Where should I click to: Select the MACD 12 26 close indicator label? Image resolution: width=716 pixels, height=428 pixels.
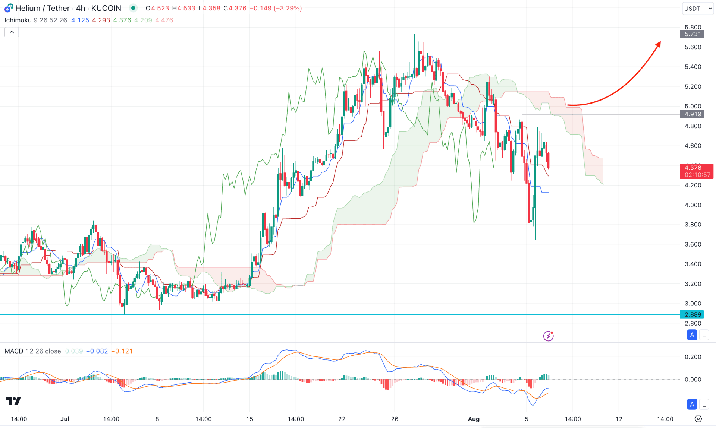(x=33, y=351)
